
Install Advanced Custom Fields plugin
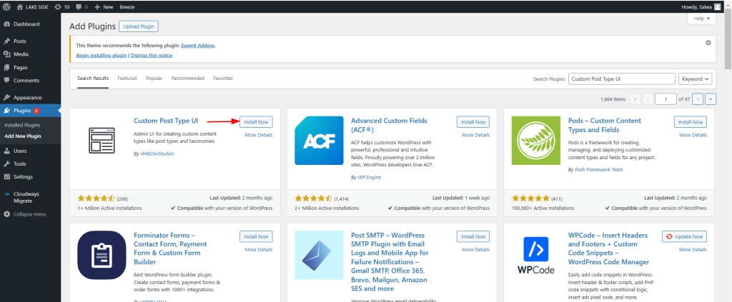[x=473, y=121]
